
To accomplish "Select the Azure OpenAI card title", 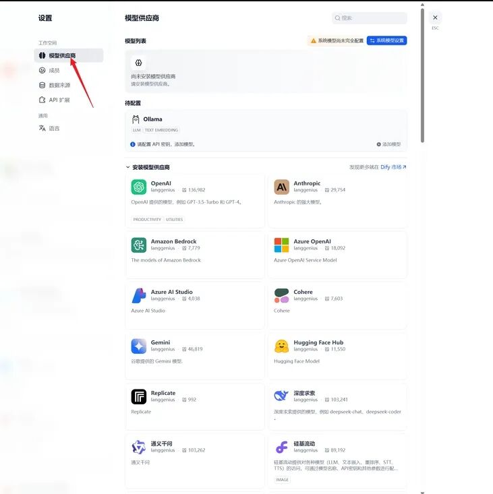I will 312,241.
